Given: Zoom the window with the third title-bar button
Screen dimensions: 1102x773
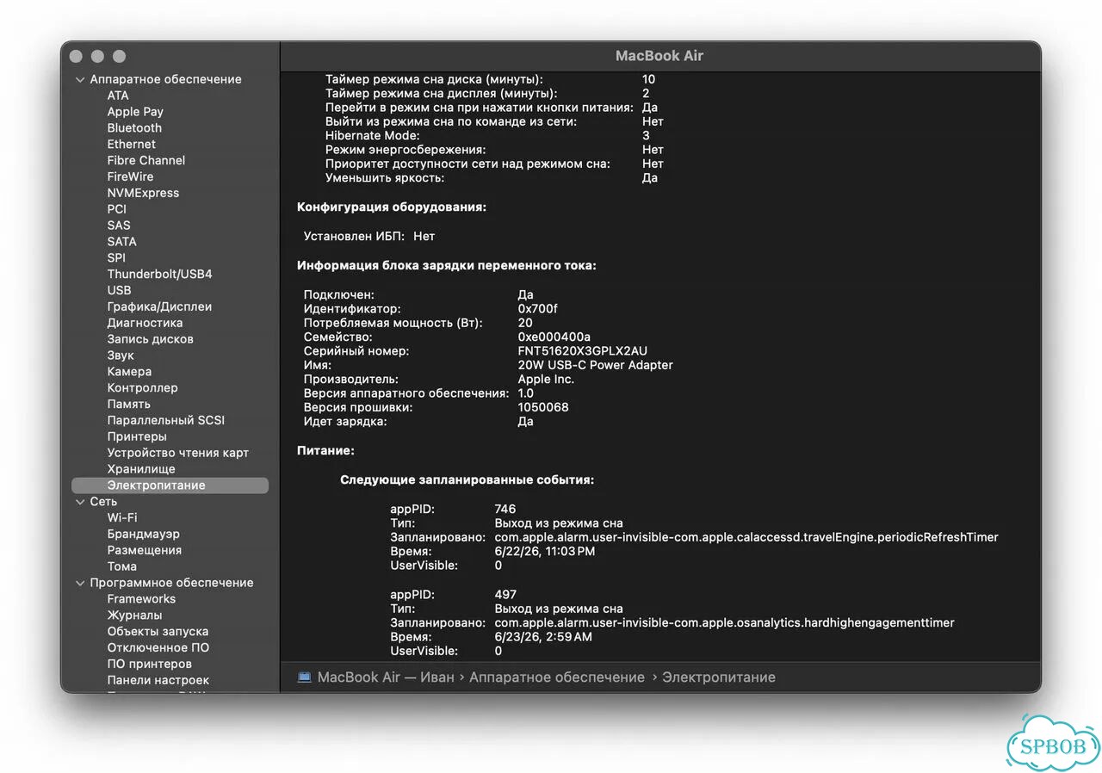Looking at the screenshot, I should click(119, 56).
